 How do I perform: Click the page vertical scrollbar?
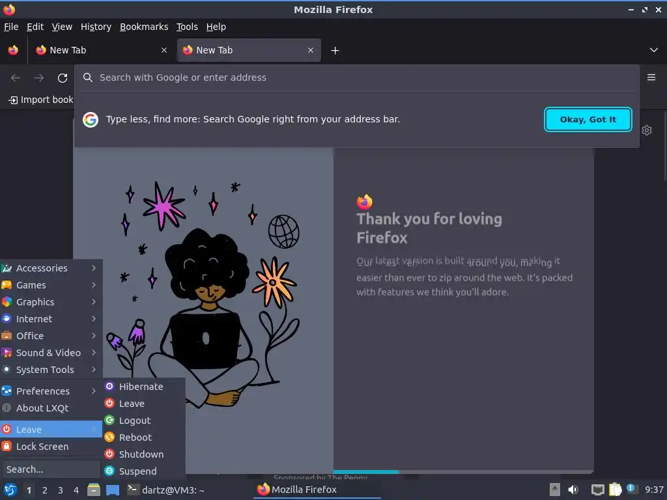pyautogui.click(x=664, y=146)
